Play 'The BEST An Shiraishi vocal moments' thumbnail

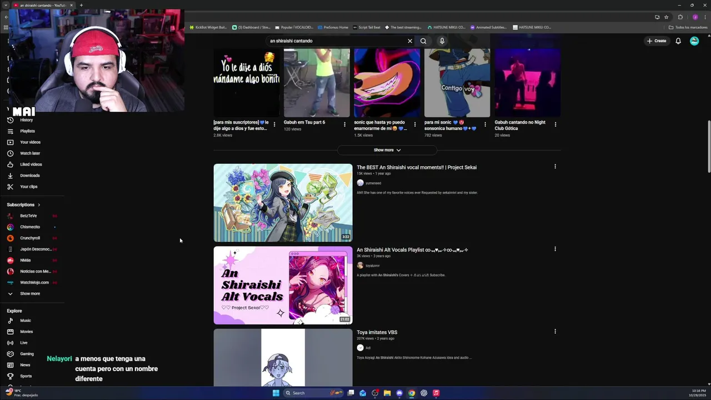[283, 203]
